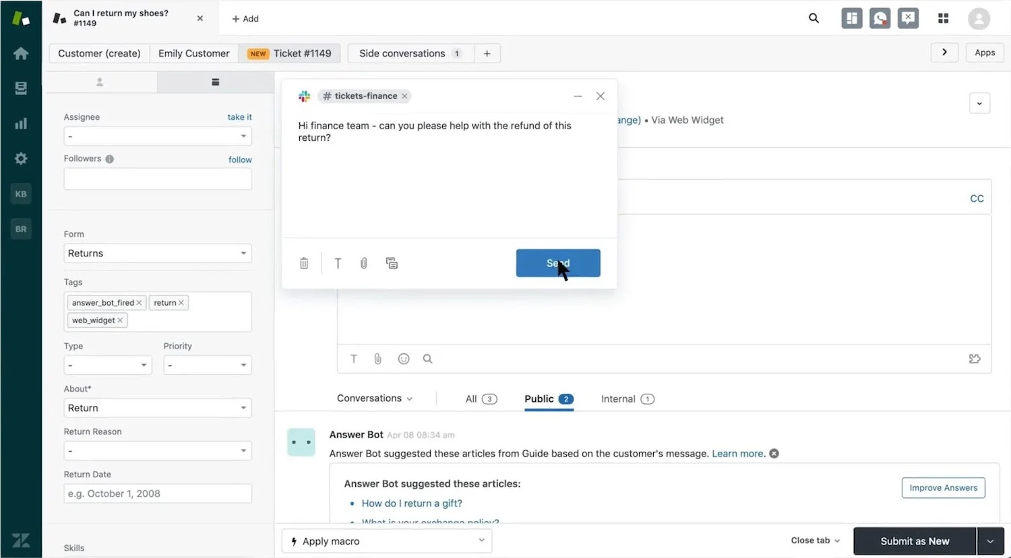Image resolution: width=1011 pixels, height=558 pixels.
Task: Remove the answer_bot_fired tag
Action: point(139,303)
